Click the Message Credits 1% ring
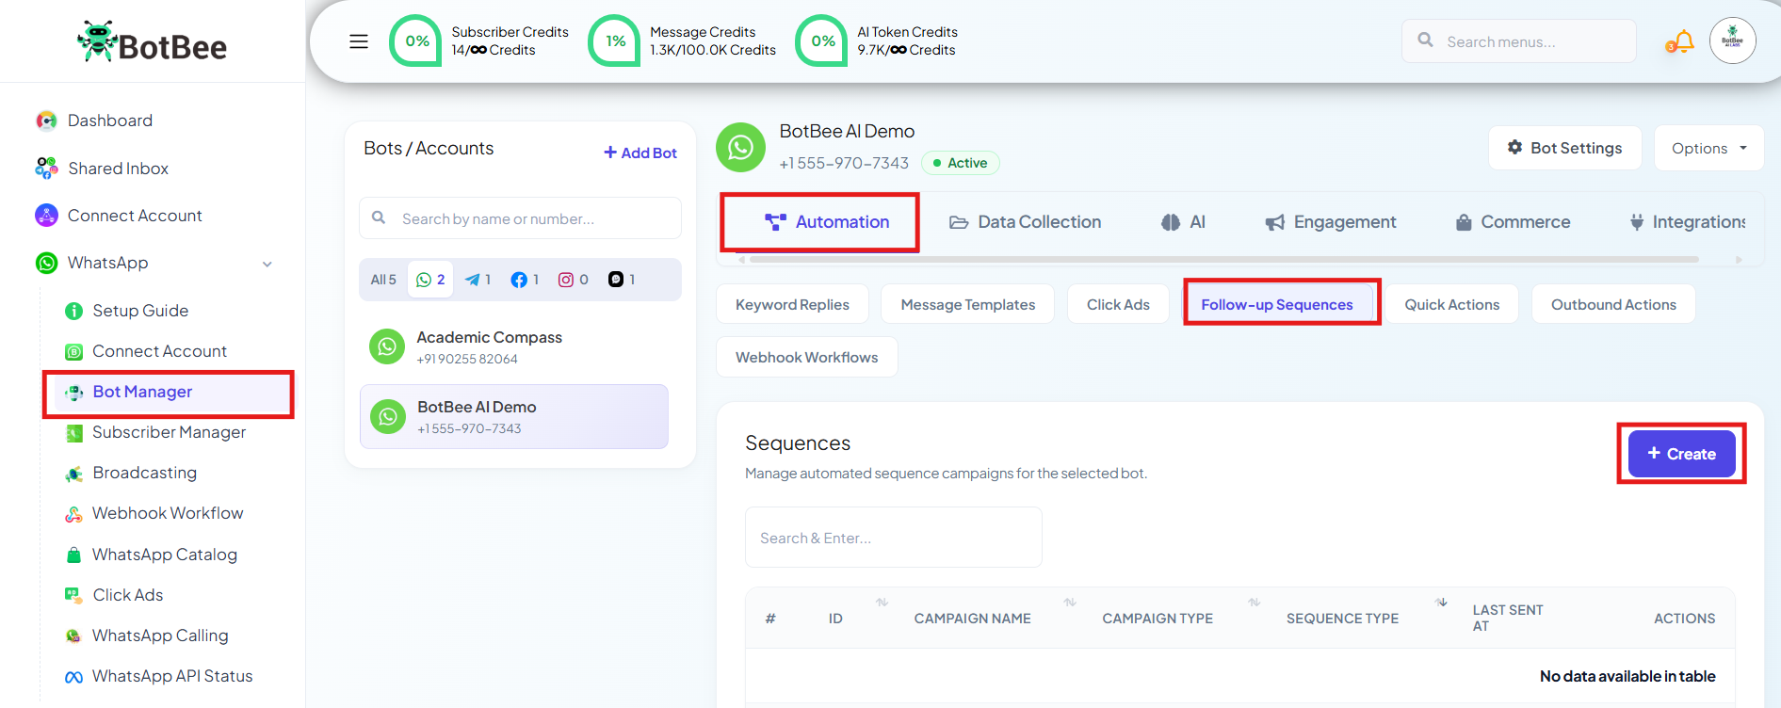Screen dimensions: 1781x708 coord(615,41)
